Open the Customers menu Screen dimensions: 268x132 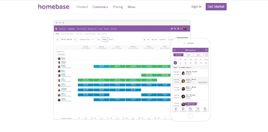[100, 7]
